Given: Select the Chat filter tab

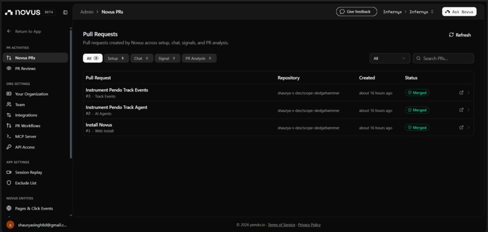Looking at the screenshot, I should [x=142, y=58].
